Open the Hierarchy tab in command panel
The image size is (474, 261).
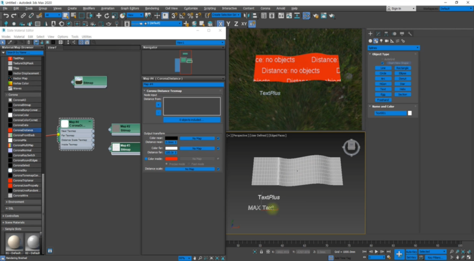click(x=386, y=34)
